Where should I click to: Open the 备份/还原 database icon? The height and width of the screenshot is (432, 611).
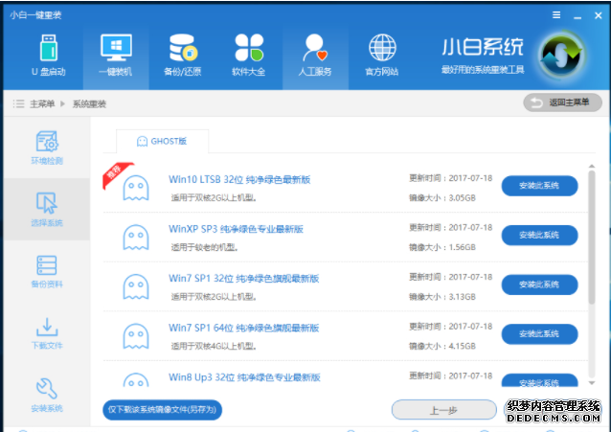point(182,56)
